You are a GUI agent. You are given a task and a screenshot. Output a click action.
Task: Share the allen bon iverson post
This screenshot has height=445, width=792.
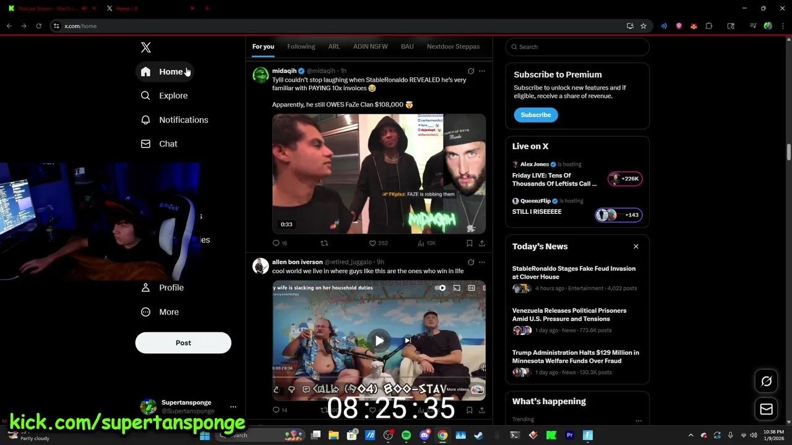482,410
